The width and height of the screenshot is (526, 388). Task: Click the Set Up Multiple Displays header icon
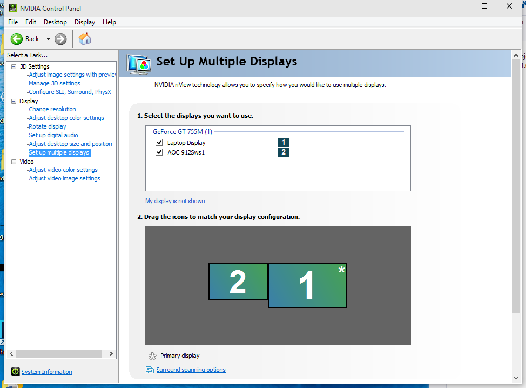tap(139, 64)
